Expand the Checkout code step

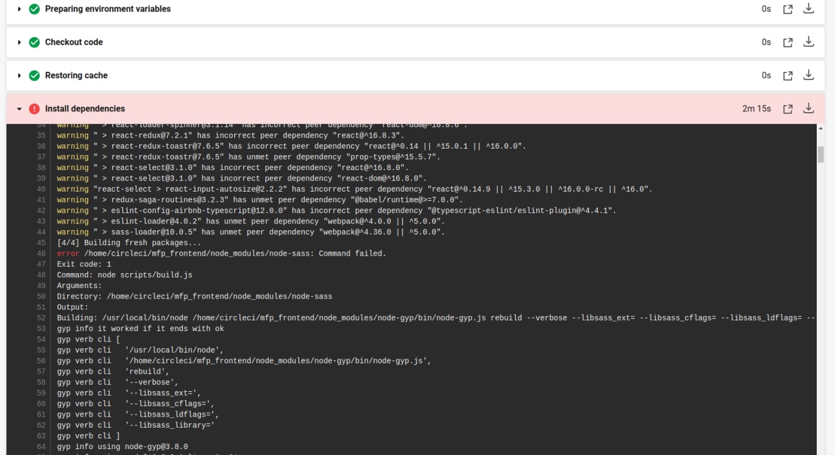[20, 42]
